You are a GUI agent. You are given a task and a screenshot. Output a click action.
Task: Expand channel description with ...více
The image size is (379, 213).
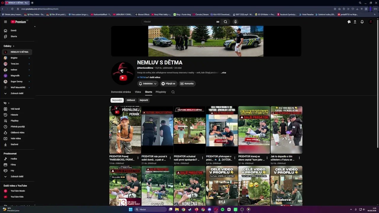tap(223, 73)
